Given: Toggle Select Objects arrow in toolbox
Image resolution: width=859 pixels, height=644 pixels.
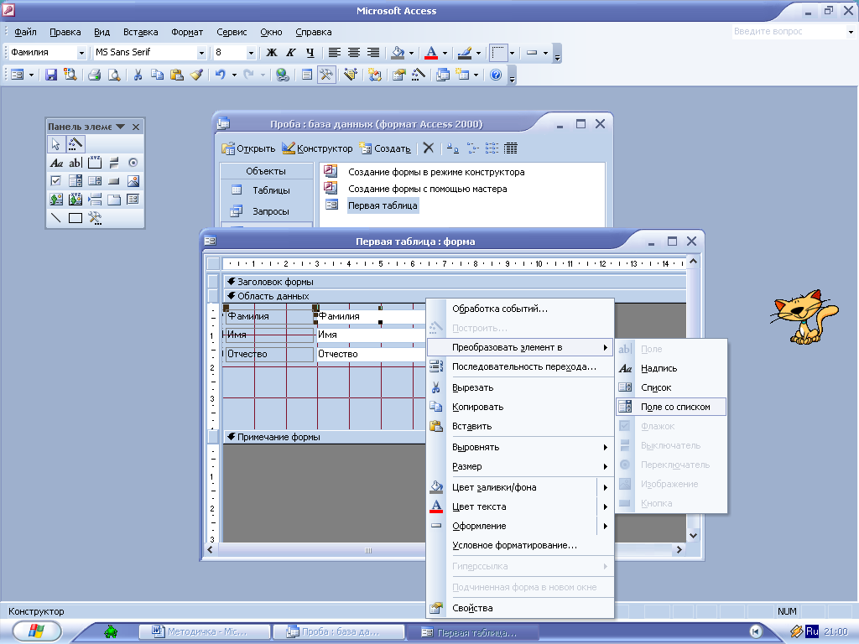Looking at the screenshot, I should (x=56, y=144).
